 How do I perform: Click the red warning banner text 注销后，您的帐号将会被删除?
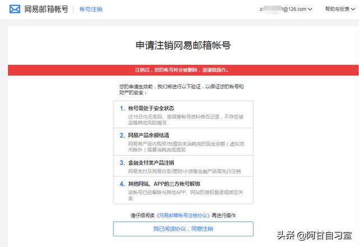coord(166,70)
